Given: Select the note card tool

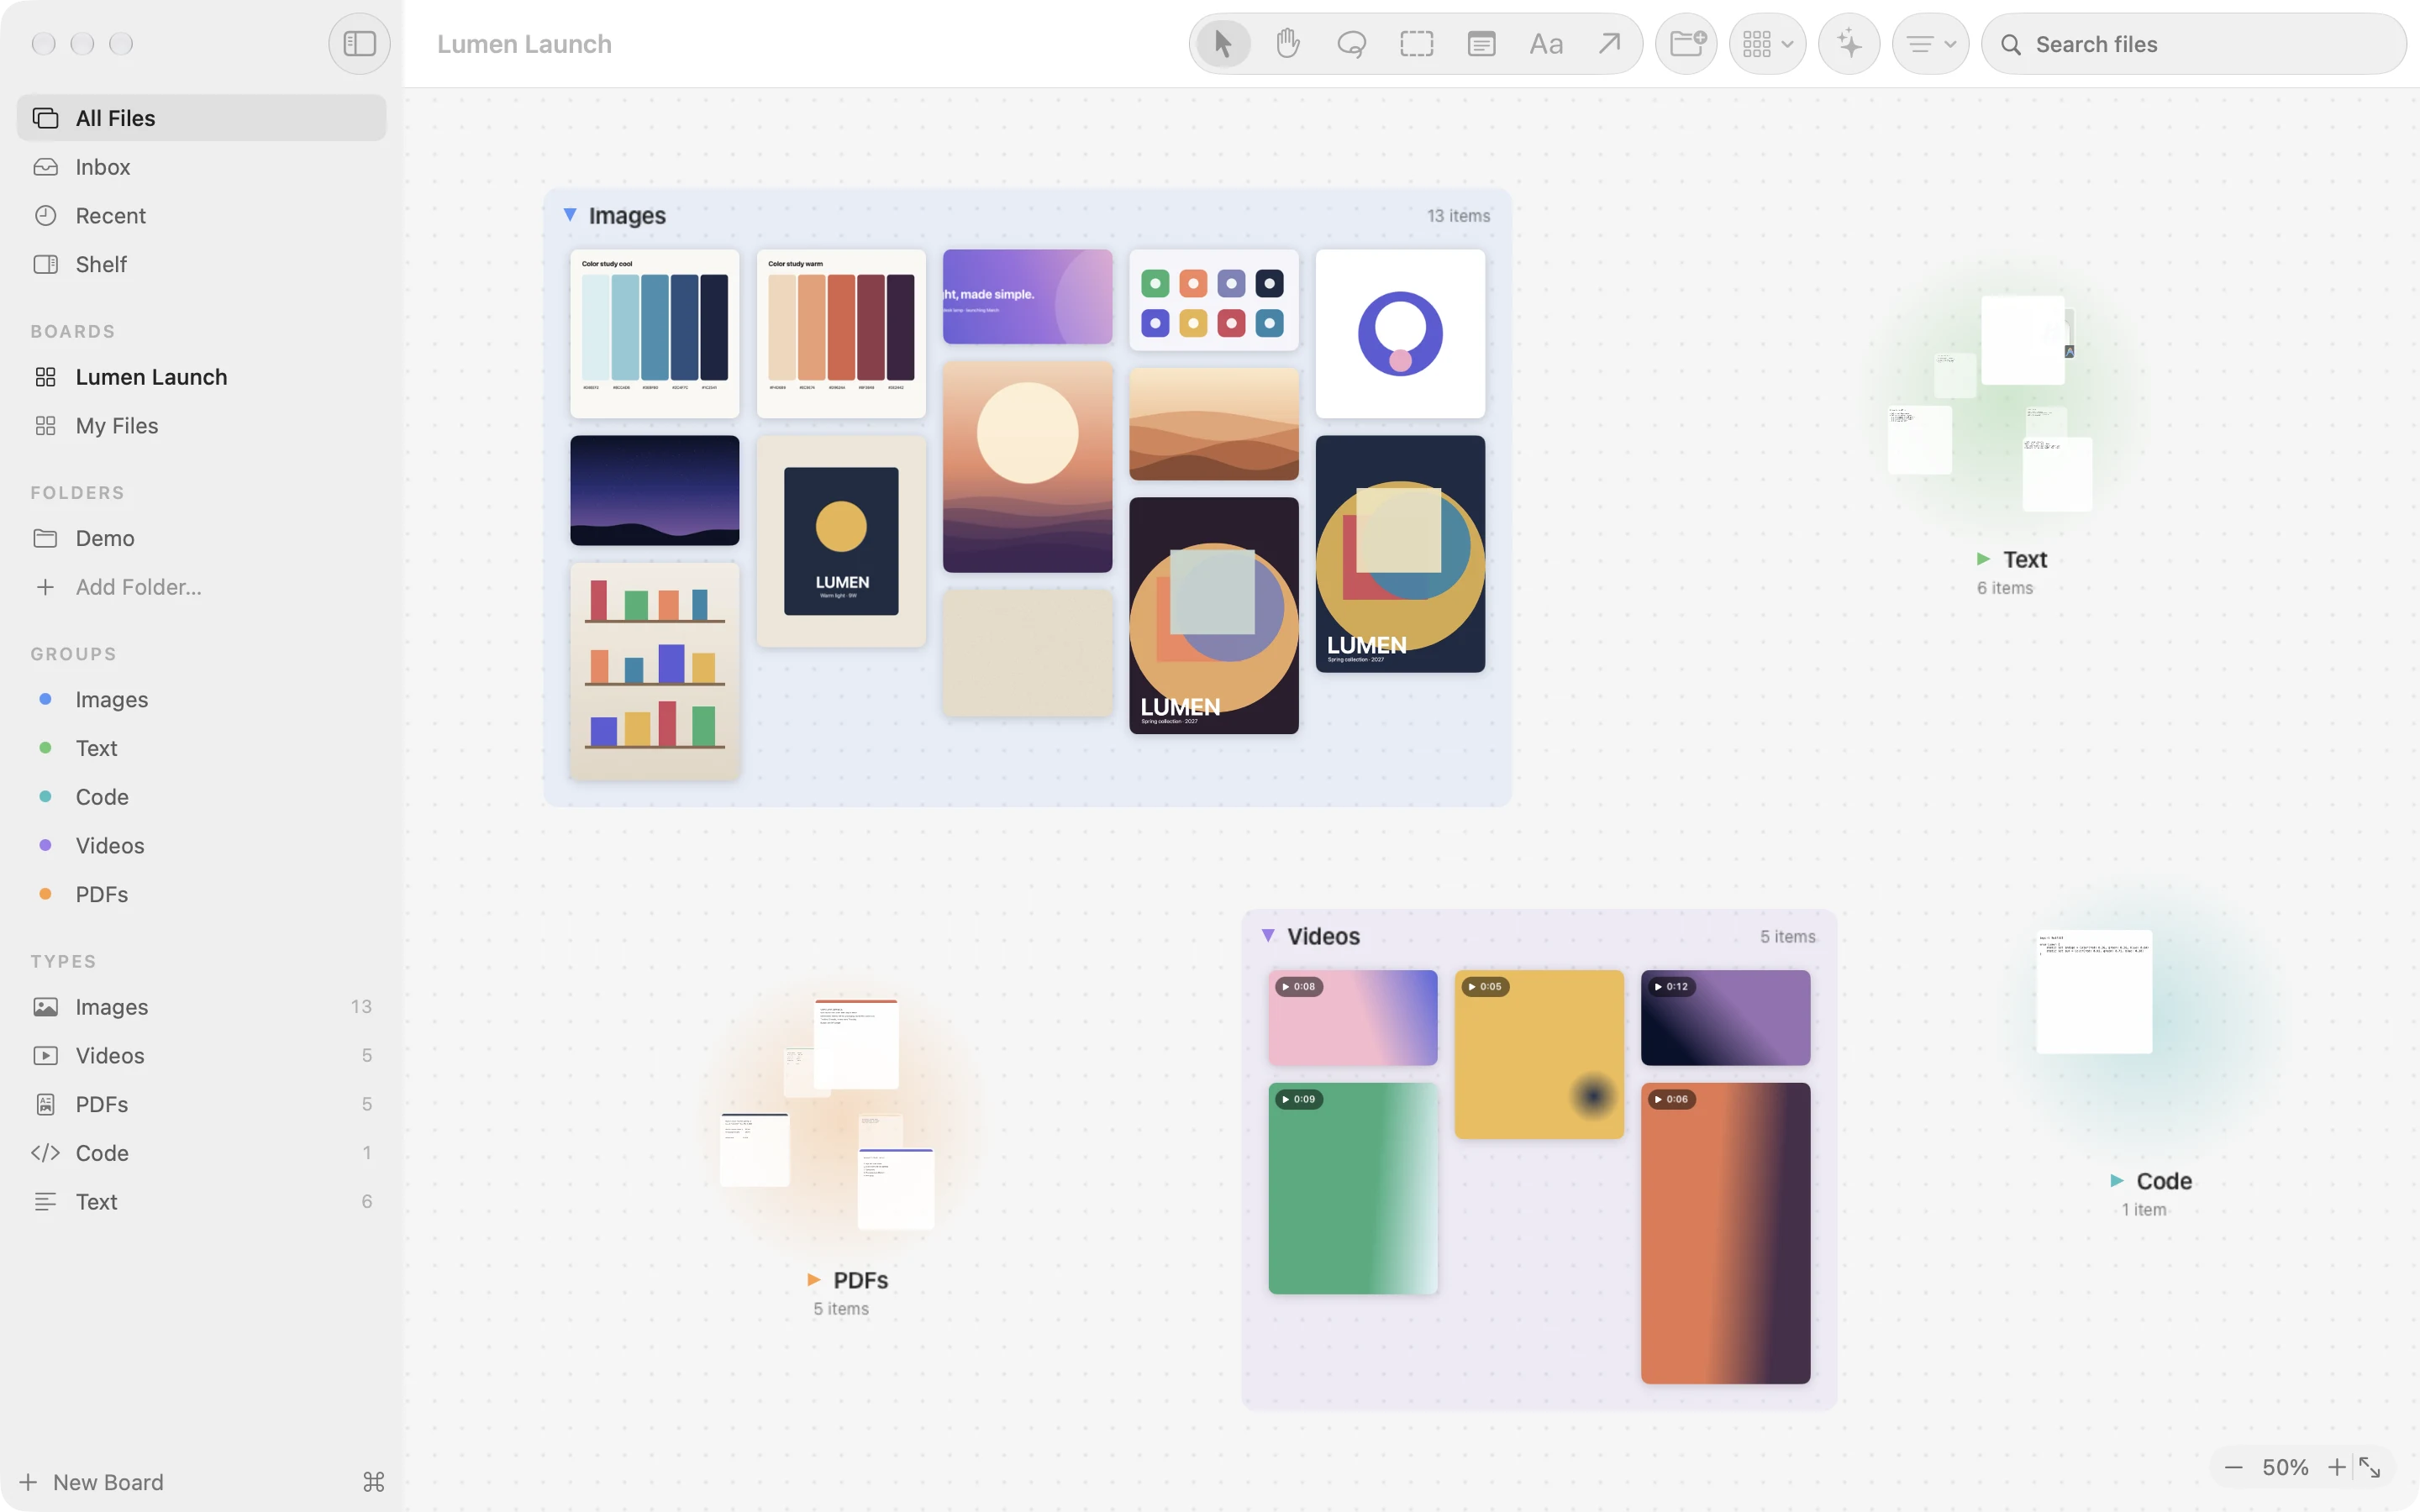Looking at the screenshot, I should click(1481, 44).
